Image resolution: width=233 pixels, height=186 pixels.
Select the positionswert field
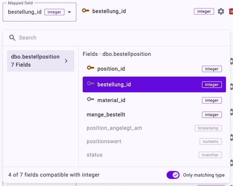(x=154, y=142)
